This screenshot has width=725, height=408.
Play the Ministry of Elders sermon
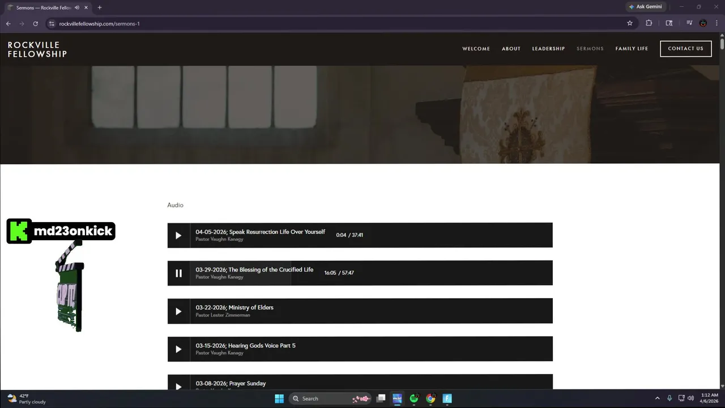178,311
